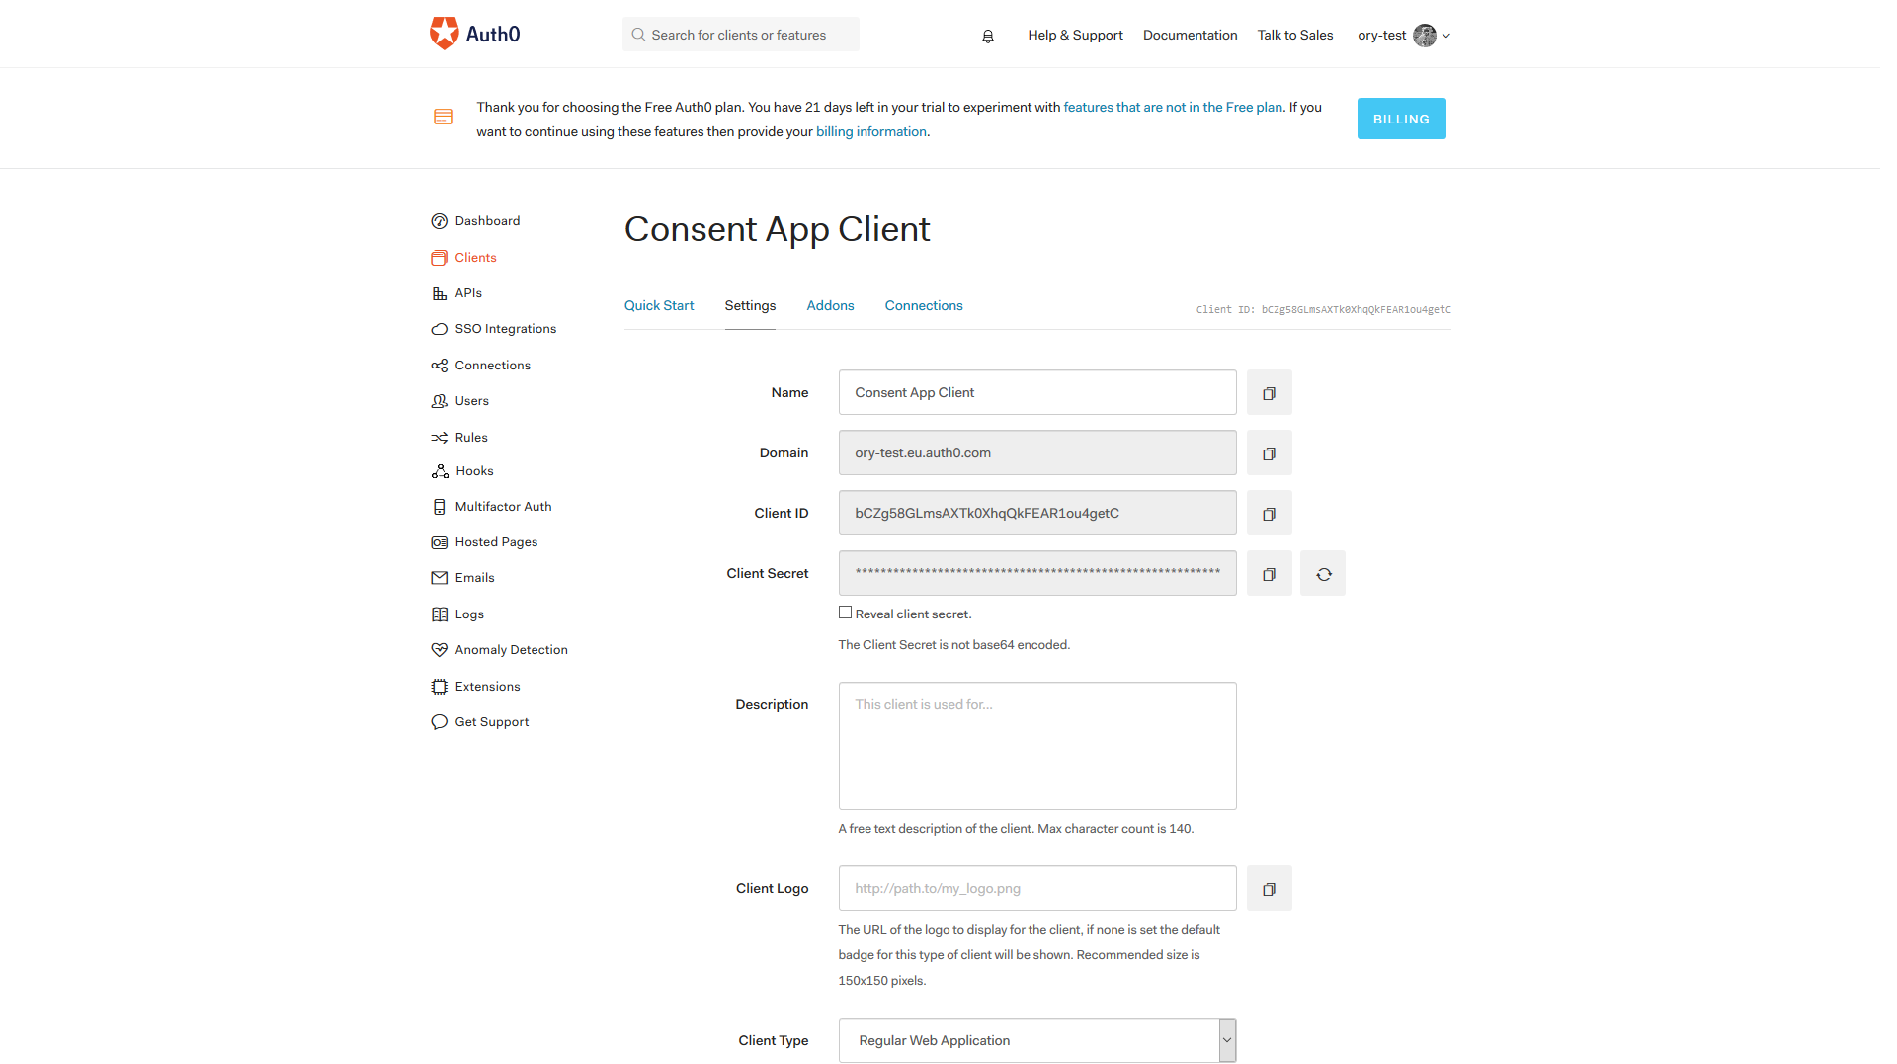Click the Consent App Client page heading
The height and width of the screenshot is (1064, 1897).
pyautogui.click(x=777, y=230)
